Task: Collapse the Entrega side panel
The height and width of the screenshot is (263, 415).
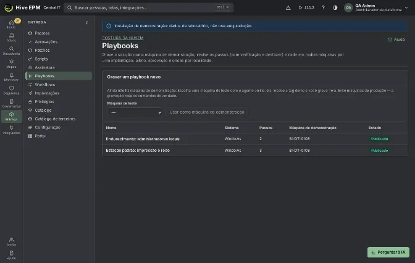Action: (x=86, y=22)
